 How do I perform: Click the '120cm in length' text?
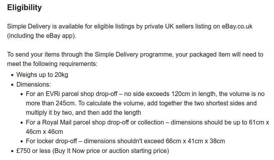193,94
